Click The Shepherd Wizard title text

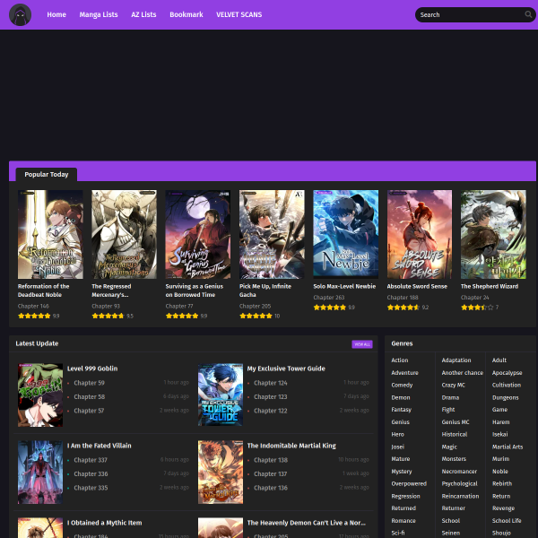[x=490, y=287]
